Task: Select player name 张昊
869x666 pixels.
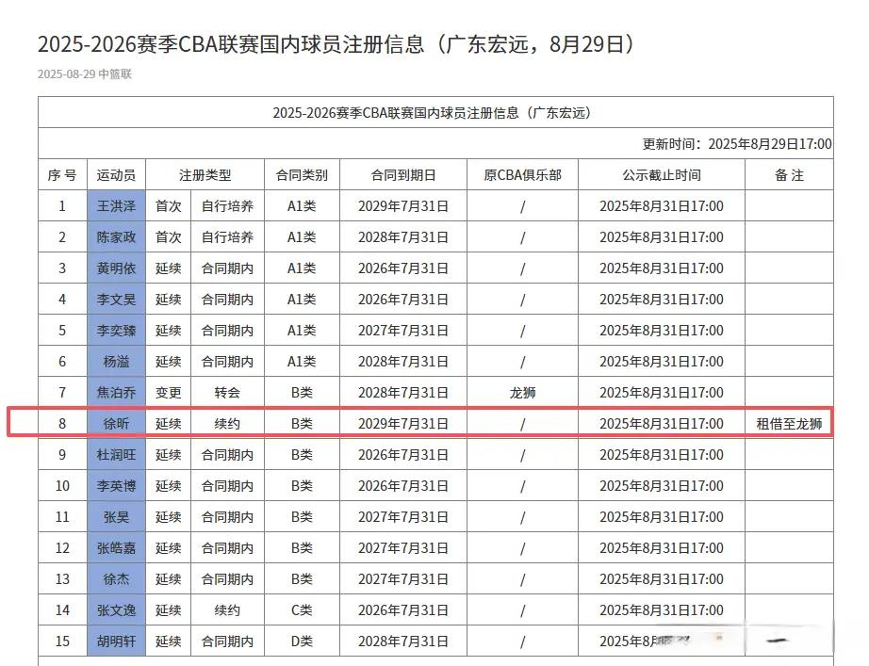Action: tap(116, 517)
